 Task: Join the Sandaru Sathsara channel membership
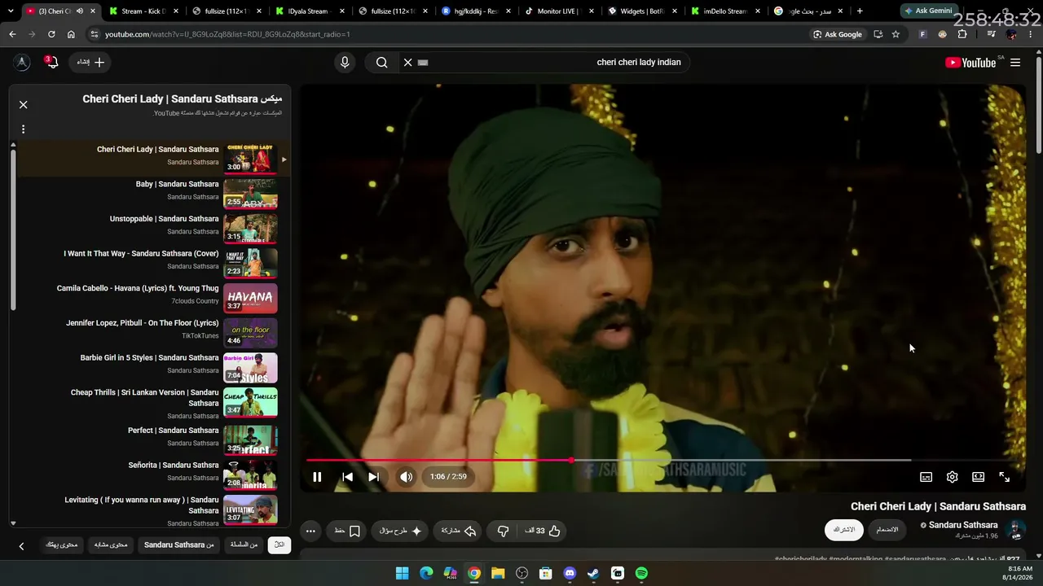(887, 530)
